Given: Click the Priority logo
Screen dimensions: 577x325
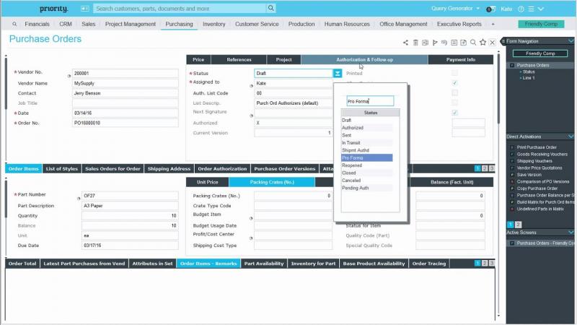Looking at the screenshot, I should click(53, 9).
